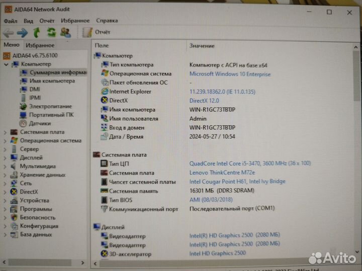Click the Имя пользователя row icon
The height and width of the screenshot is (271, 362).
pos(104,118)
